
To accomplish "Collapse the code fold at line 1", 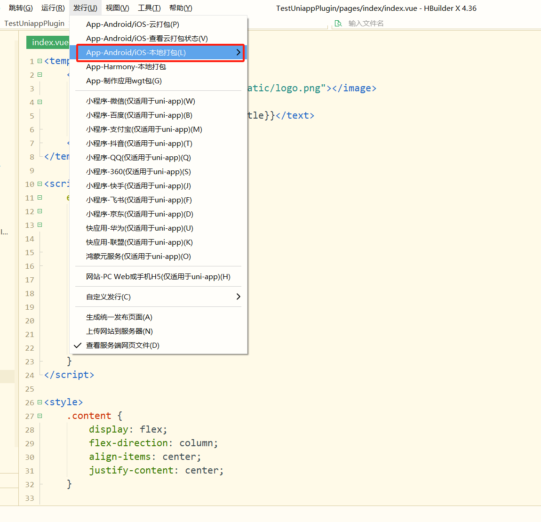I will (x=40, y=61).
